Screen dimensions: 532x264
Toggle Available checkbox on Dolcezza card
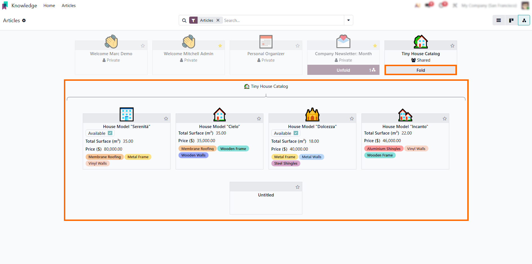(x=296, y=133)
